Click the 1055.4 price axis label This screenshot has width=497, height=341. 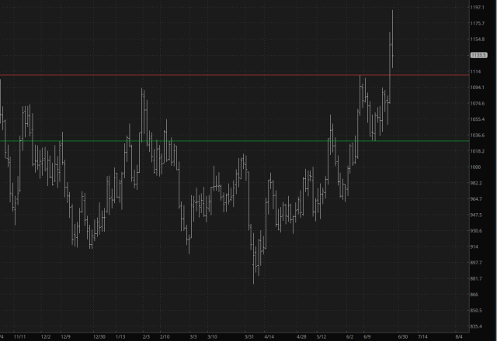(x=478, y=119)
